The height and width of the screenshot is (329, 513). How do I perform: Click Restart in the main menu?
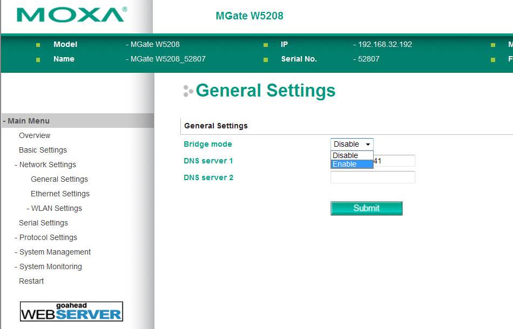31,281
